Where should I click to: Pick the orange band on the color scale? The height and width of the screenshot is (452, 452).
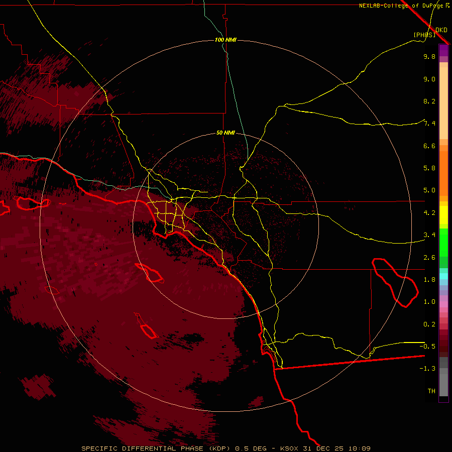[x=443, y=174]
